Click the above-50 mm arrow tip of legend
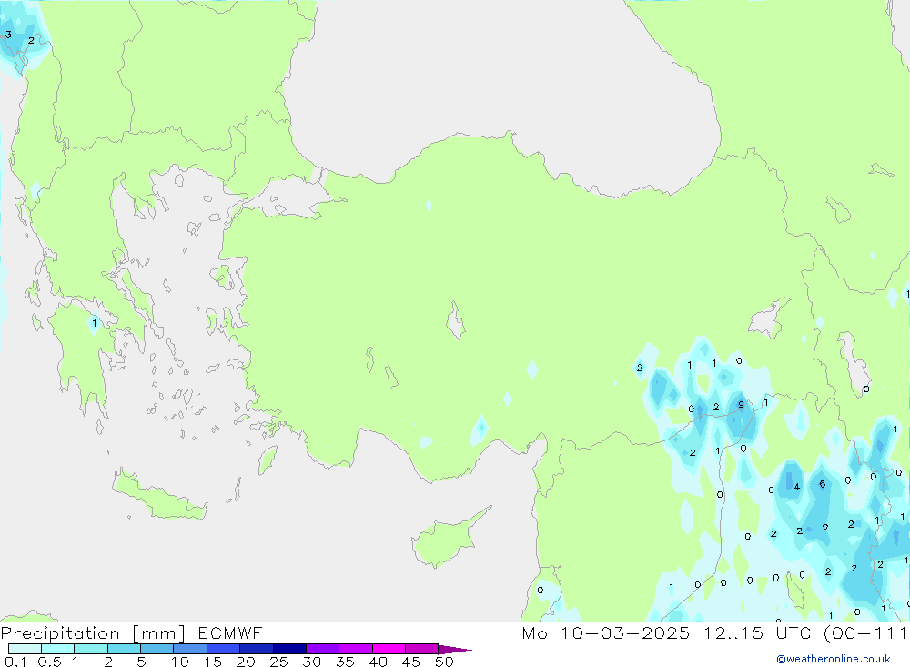 [x=455, y=650]
